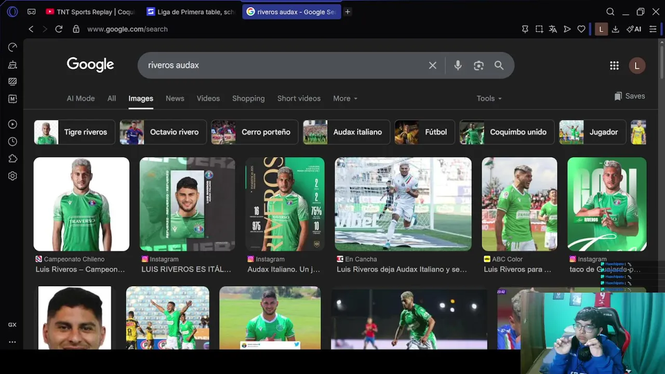
Task: Open the translate page icon
Action: tap(553, 29)
